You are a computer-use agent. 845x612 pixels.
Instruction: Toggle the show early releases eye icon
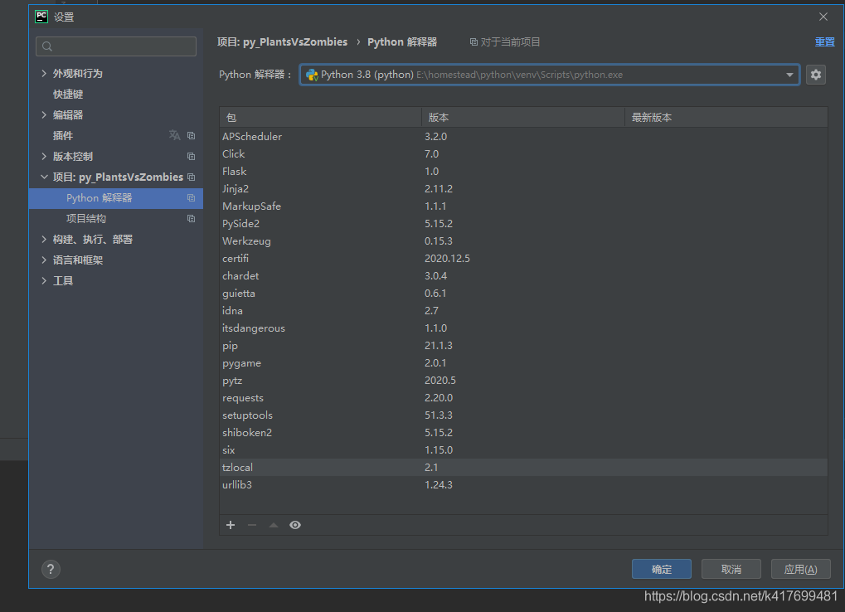click(295, 525)
